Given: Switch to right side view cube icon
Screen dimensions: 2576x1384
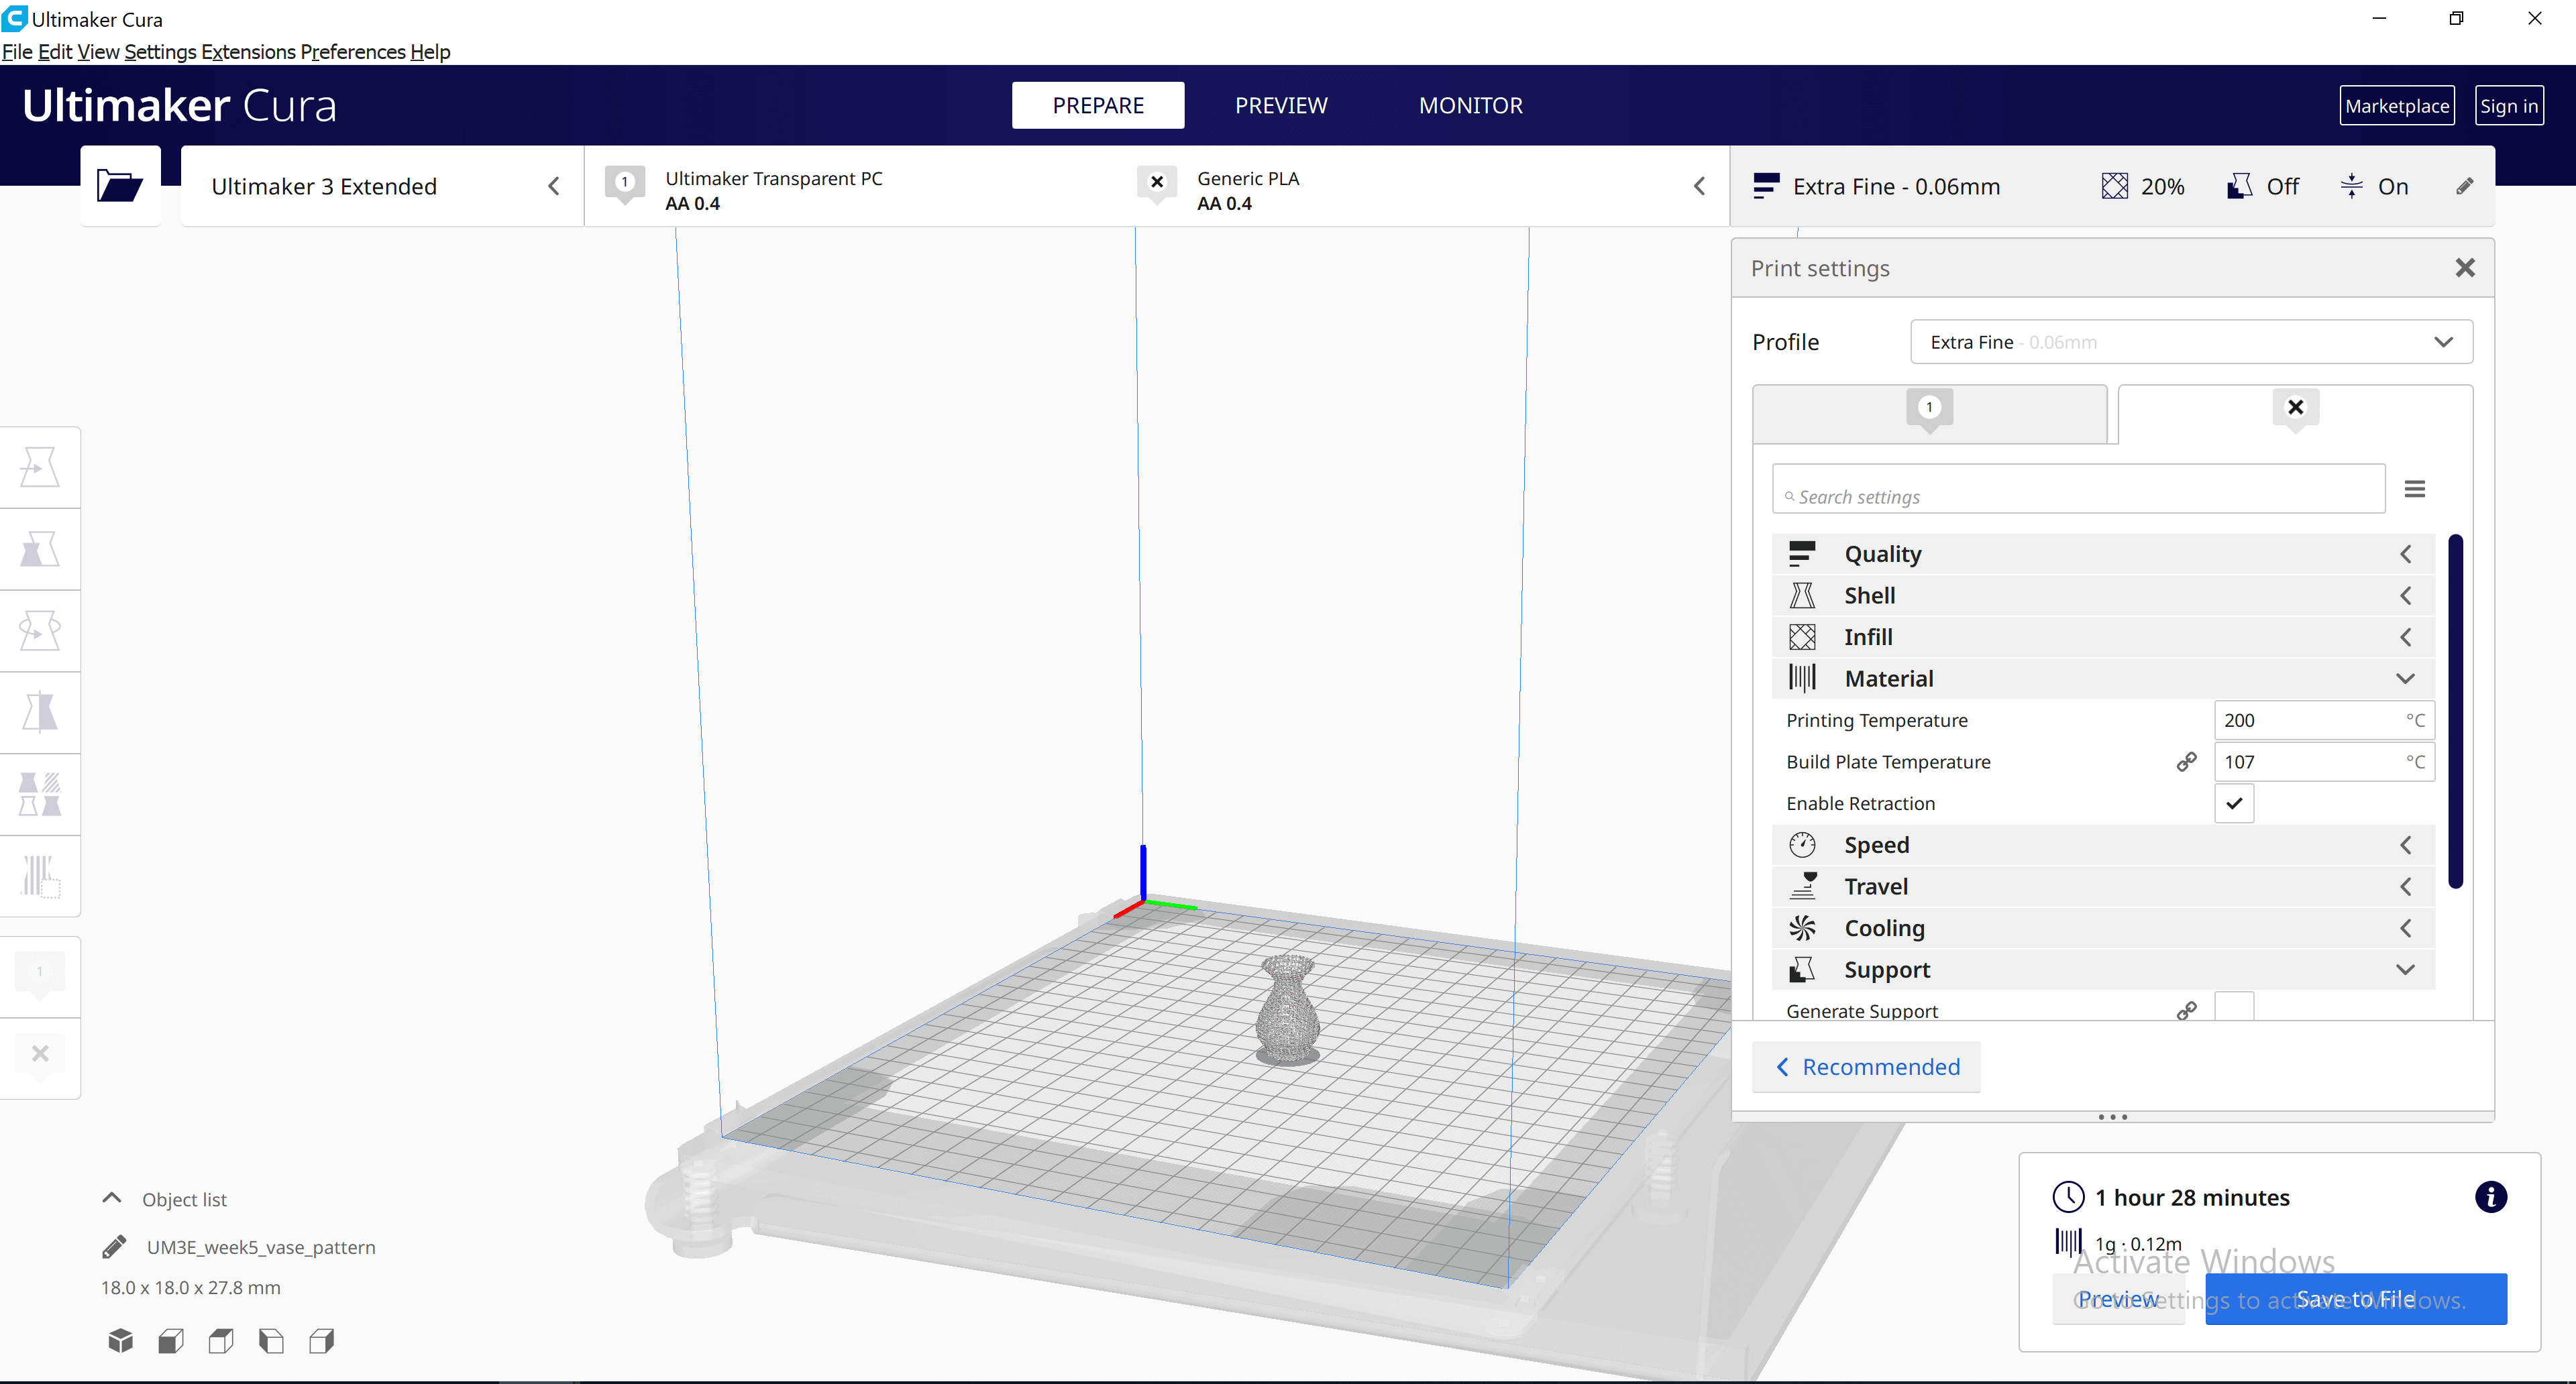Looking at the screenshot, I should pyautogui.click(x=321, y=1341).
